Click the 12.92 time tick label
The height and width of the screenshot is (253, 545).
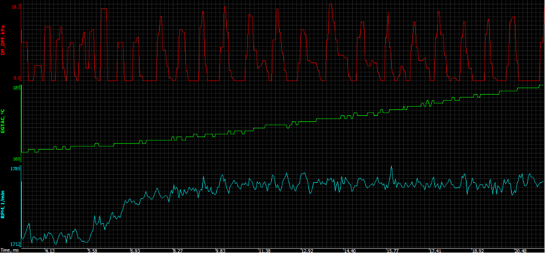tap(307, 250)
